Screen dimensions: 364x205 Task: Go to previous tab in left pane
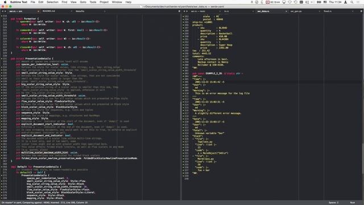point(2,11)
